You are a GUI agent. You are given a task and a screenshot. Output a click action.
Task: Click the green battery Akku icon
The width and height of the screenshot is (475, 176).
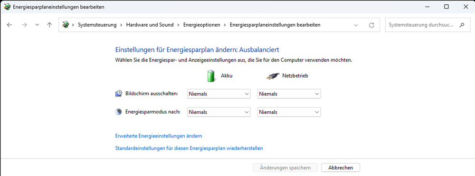click(x=212, y=76)
